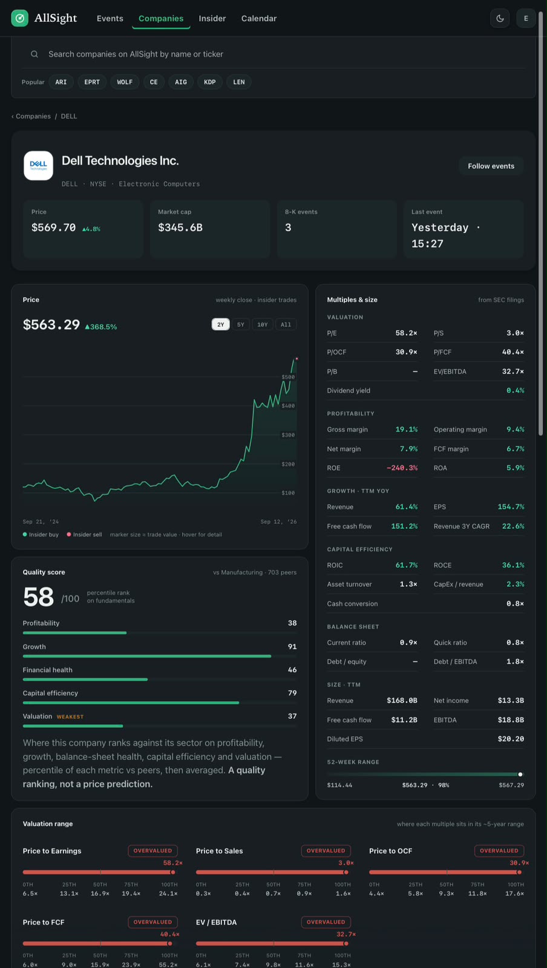Viewport: 547px width, 968px height.
Task: Go back via Companies breadcrumb link
Action: (33, 116)
